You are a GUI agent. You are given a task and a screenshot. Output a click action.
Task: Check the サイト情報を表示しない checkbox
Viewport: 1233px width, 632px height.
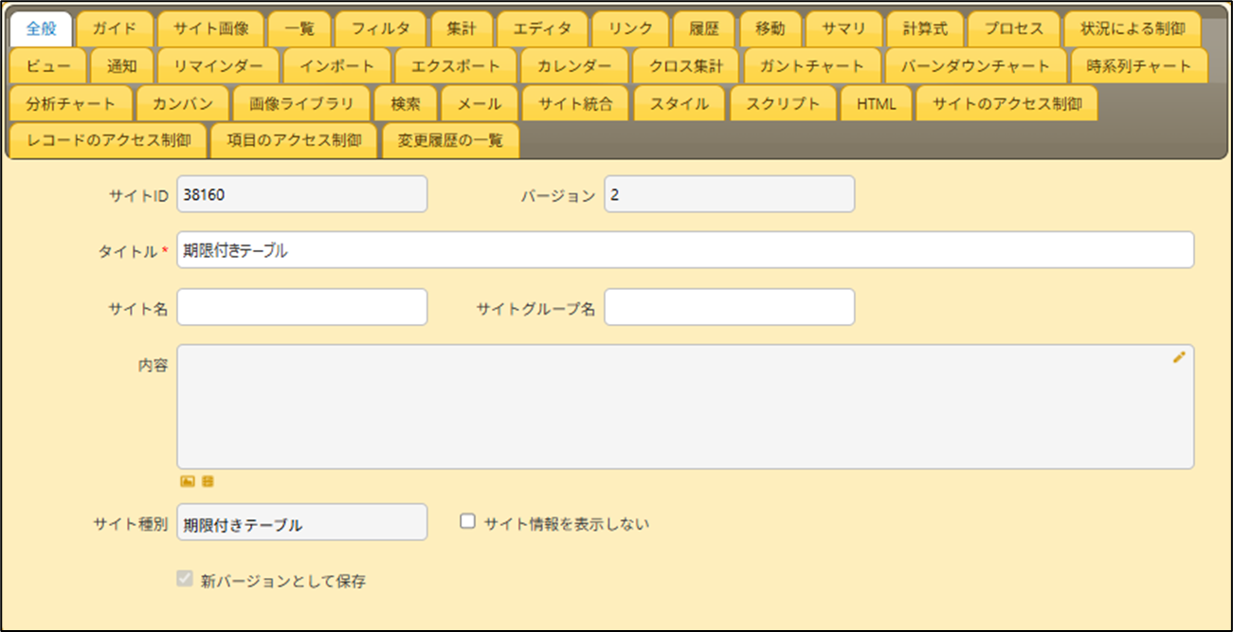(x=467, y=521)
